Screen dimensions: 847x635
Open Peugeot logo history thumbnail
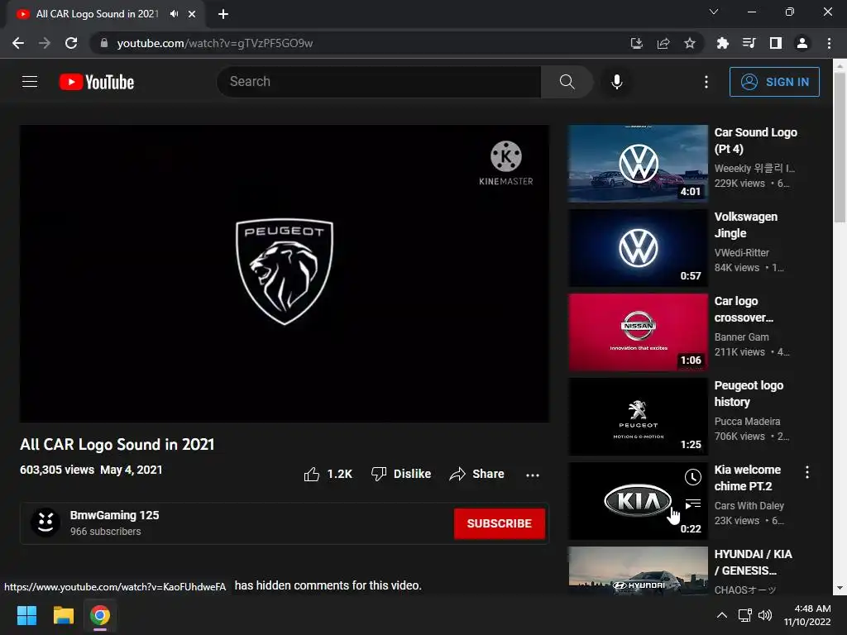point(638,417)
